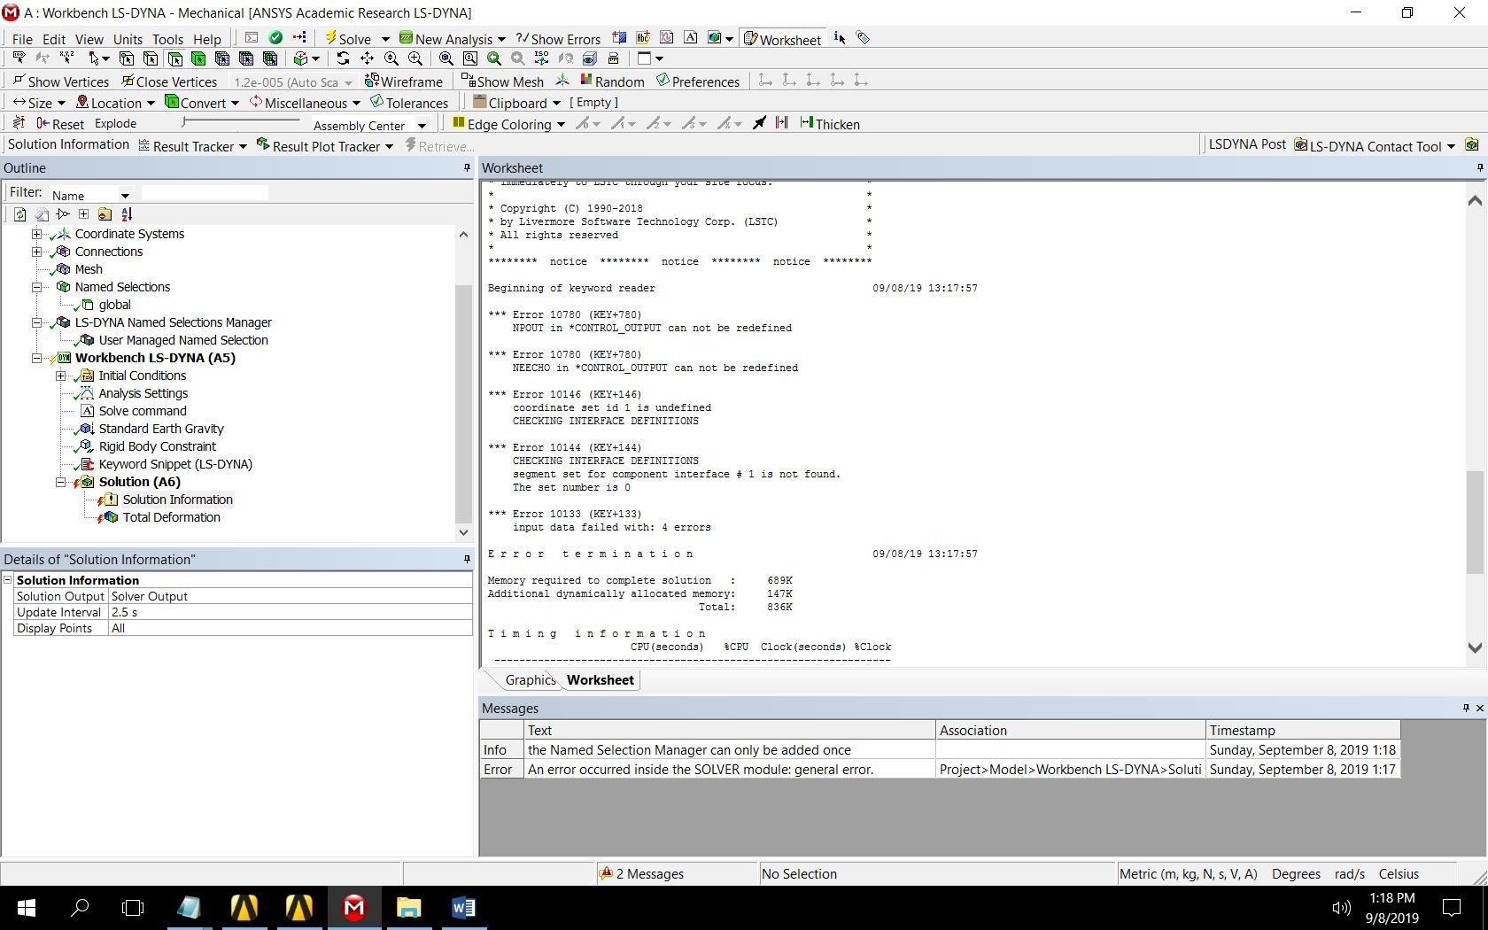Click the Vertex selection filter icon

pyautogui.click(x=127, y=58)
